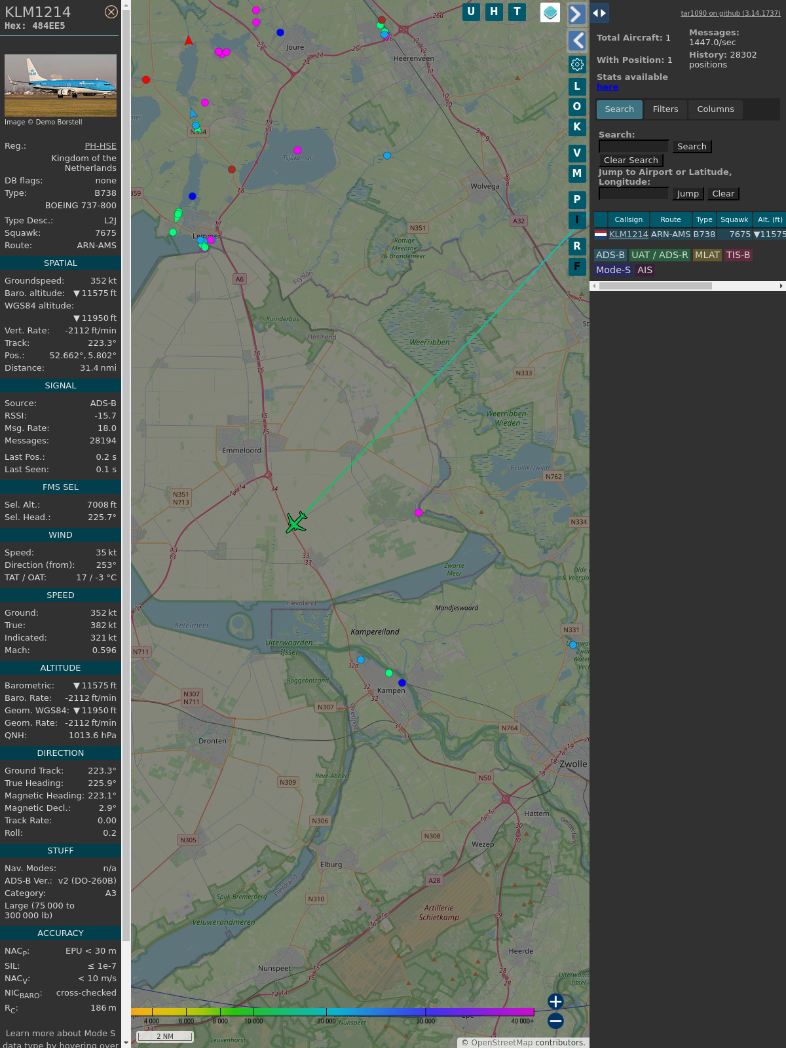
Task: Toggle the L map button
Action: [577, 86]
